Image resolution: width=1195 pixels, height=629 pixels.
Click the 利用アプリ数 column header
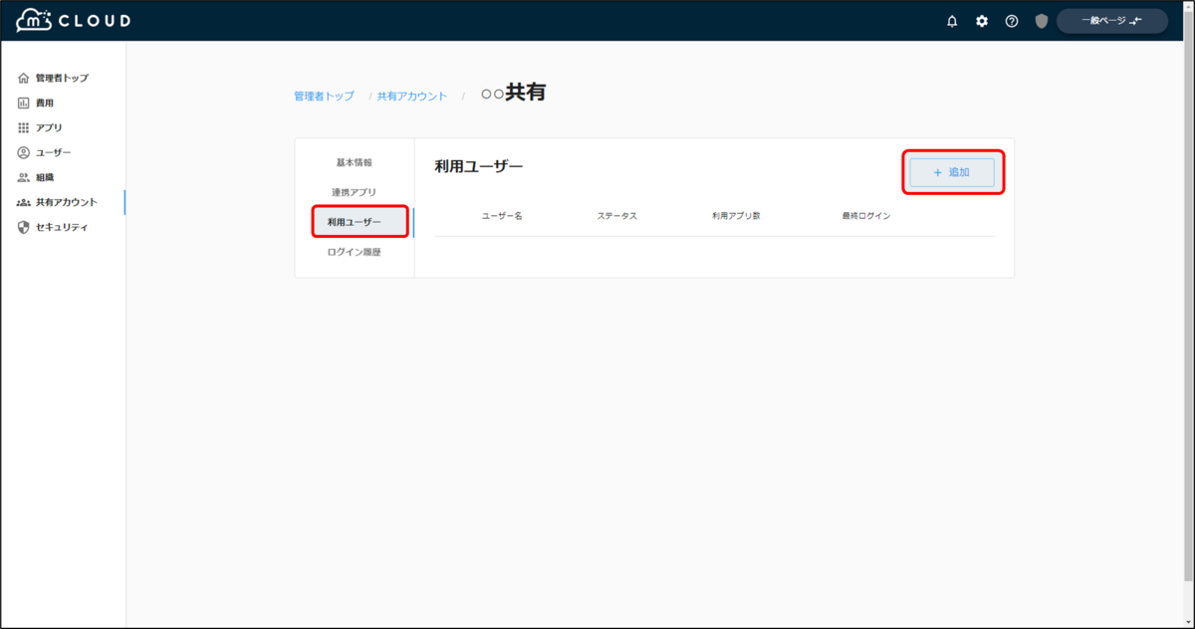736,216
